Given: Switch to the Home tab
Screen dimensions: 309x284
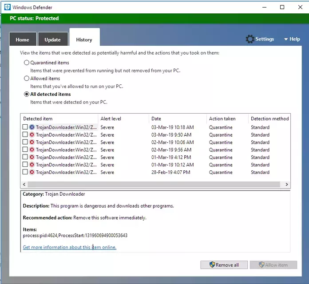Looking at the screenshot, I should [x=23, y=39].
